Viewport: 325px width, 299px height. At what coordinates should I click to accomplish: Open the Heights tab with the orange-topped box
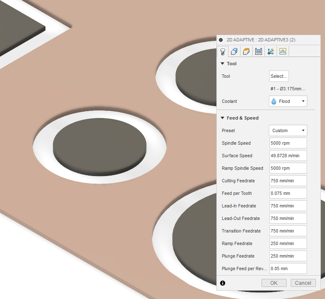coord(246,51)
